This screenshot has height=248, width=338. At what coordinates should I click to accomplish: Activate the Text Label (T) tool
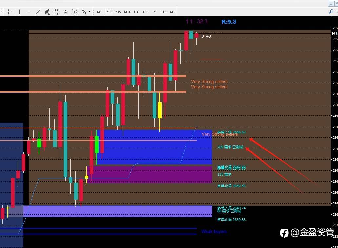click(75, 12)
